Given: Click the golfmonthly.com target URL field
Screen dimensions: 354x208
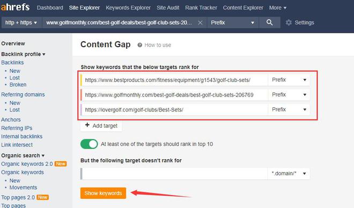Looking at the screenshot, I should coord(175,95).
